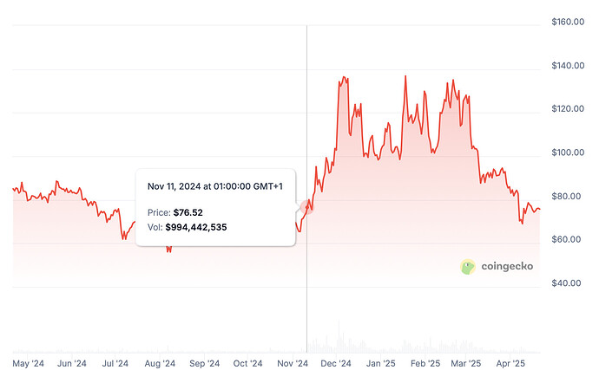Click the Dec '24 date axis label
The image size is (599, 370).
[x=336, y=364]
